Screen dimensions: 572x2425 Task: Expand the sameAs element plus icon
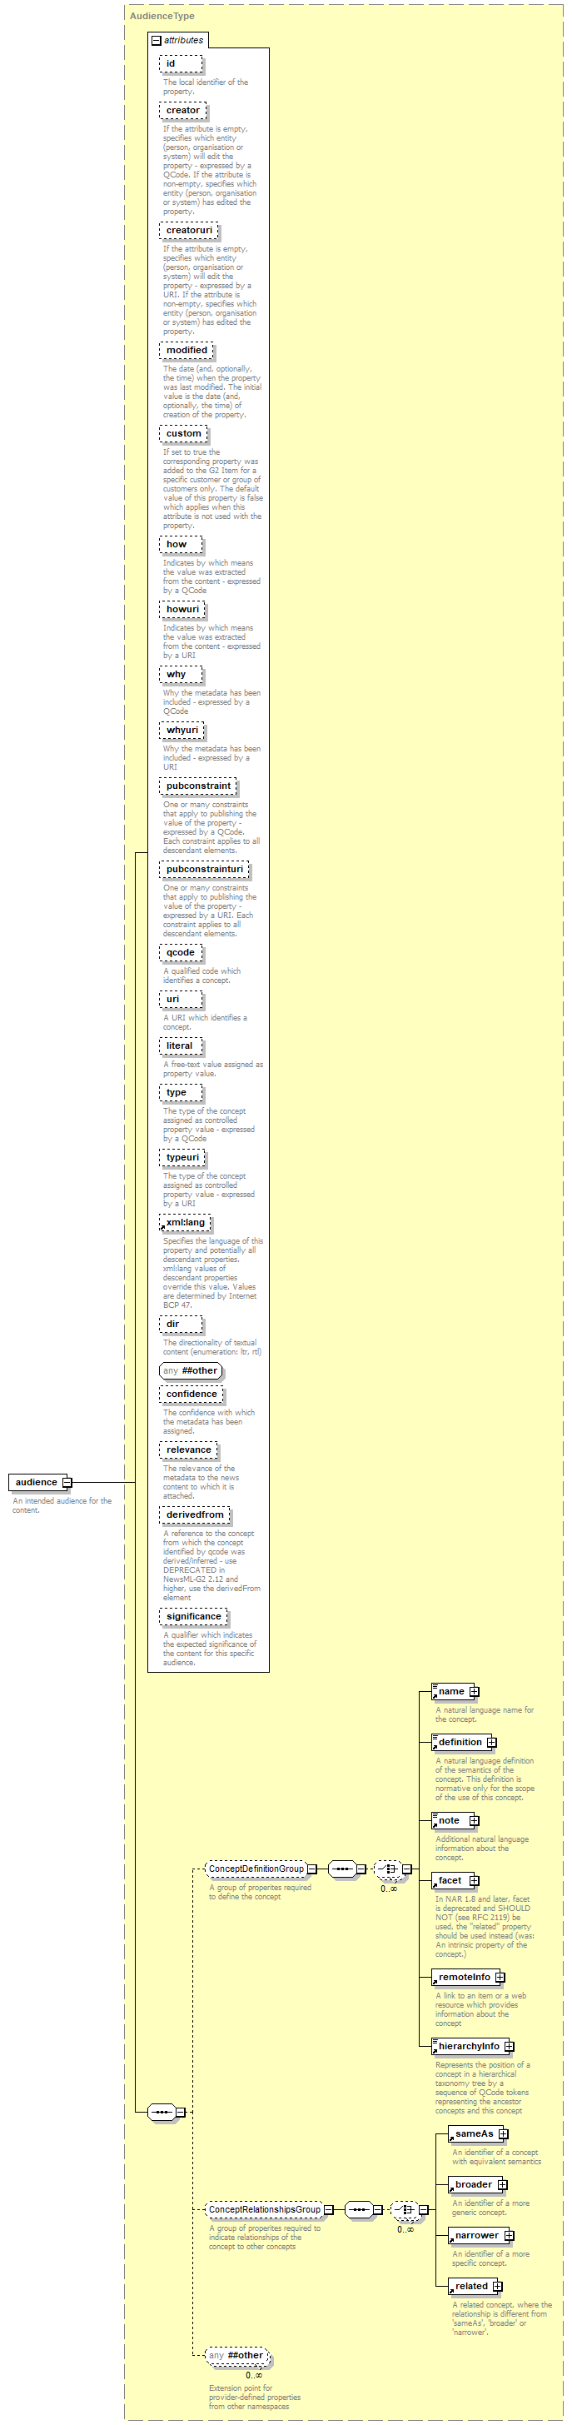[504, 2134]
